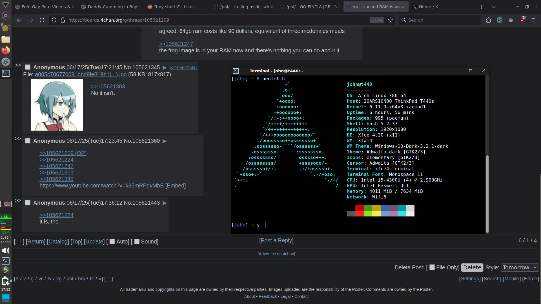541x304 pixels.
Task: Click the forward navigation arrow
Action: tap(31, 20)
